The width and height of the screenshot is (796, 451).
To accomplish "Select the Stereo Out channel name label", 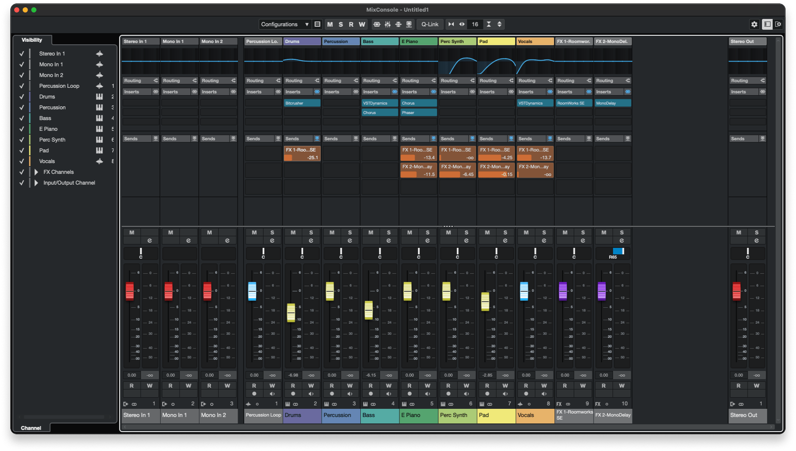I will pos(747,416).
